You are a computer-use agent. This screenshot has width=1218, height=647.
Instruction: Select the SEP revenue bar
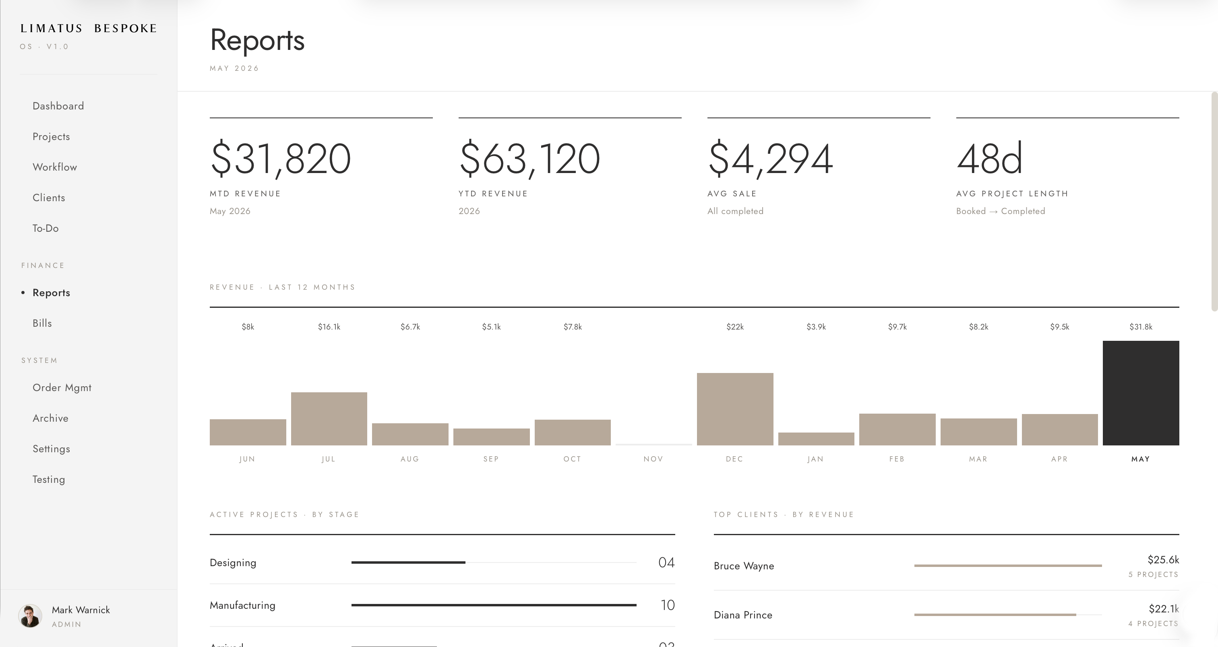pyautogui.click(x=491, y=437)
